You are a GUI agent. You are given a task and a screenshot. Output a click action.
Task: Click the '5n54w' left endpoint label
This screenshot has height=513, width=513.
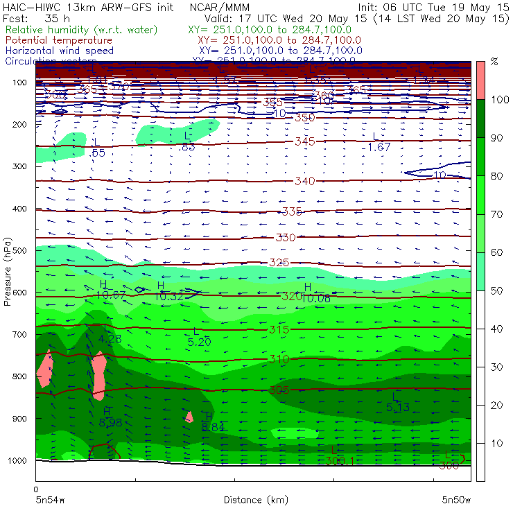tap(50, 500)
